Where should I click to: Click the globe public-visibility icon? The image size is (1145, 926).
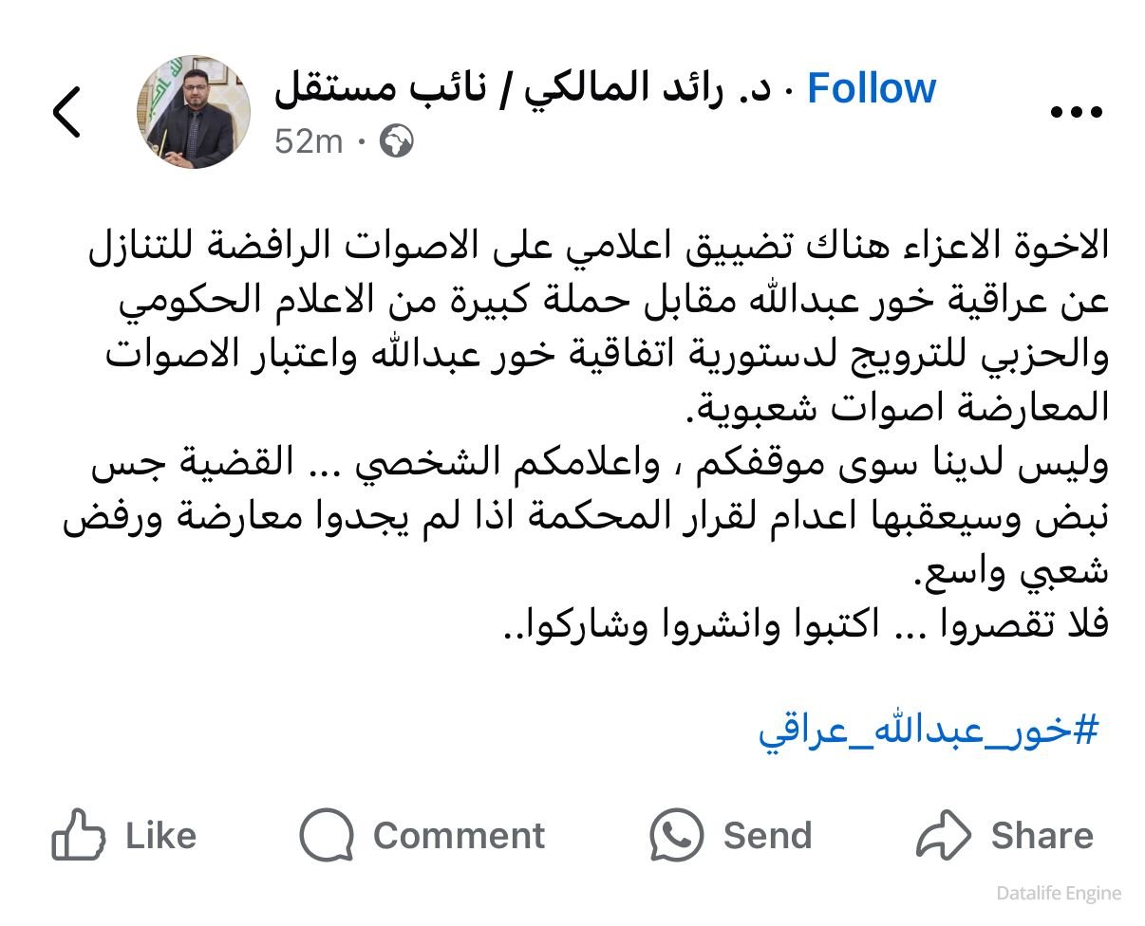(x=396, y=142)
